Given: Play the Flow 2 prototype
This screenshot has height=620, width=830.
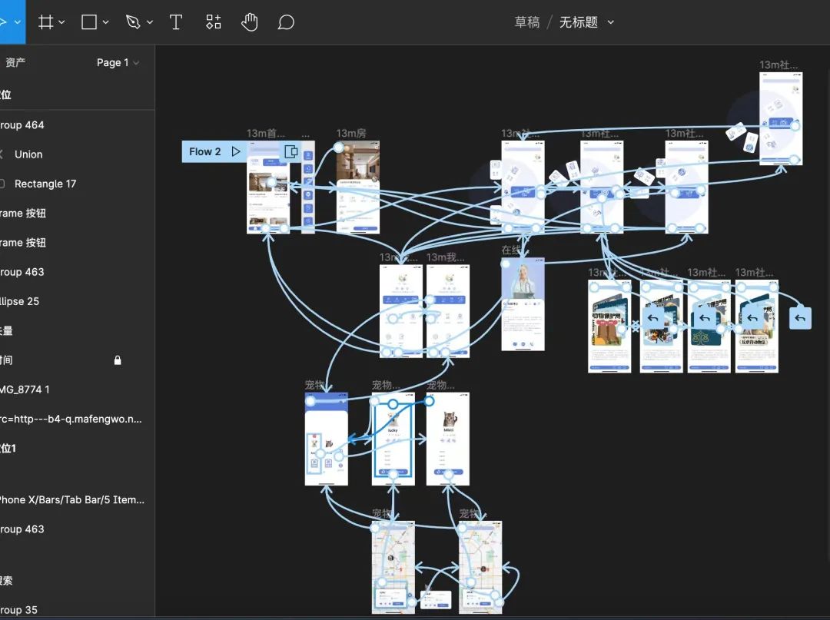Looking at the screenshot, I should click(x=236, y=151).
